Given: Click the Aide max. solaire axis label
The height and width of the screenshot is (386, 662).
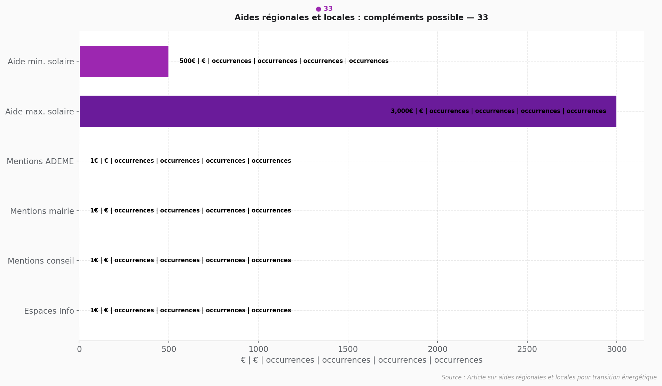Looking at the screenshot, I should (x=40, y=112).
